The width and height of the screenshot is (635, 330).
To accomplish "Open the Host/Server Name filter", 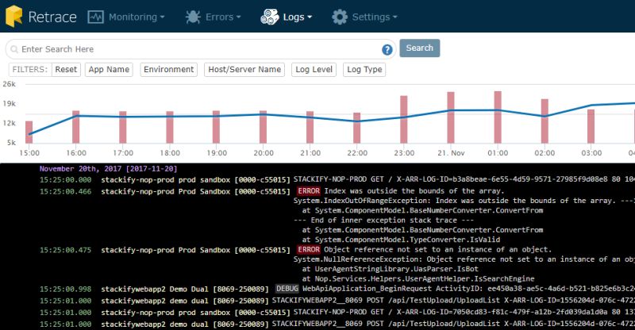I will tap(244, 70).
